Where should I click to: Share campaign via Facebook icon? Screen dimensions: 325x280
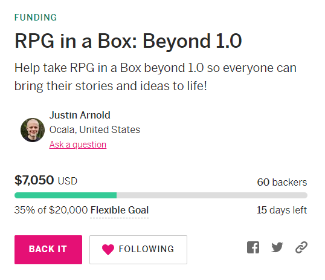pos(253,247)
